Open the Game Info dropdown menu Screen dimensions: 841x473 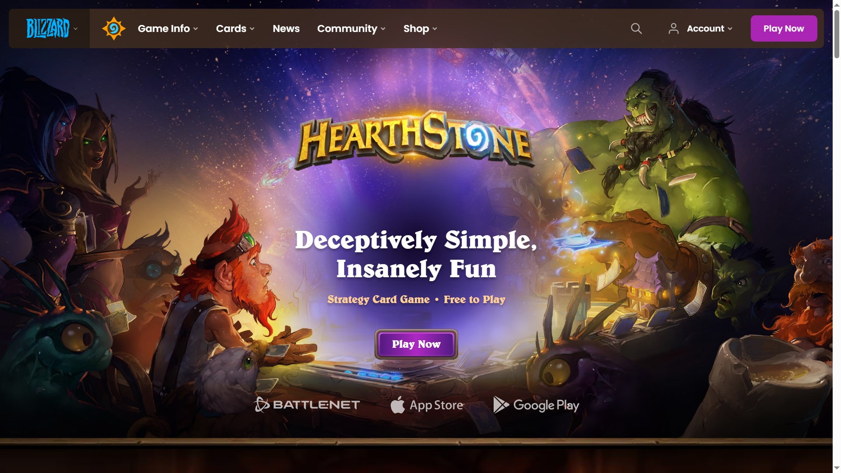168,28
